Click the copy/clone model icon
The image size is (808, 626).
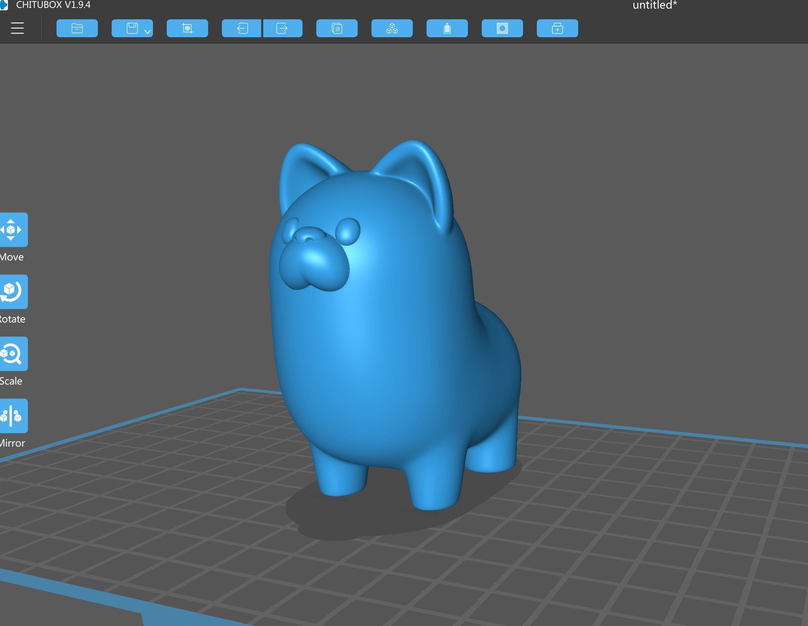(x=337, y=28)
